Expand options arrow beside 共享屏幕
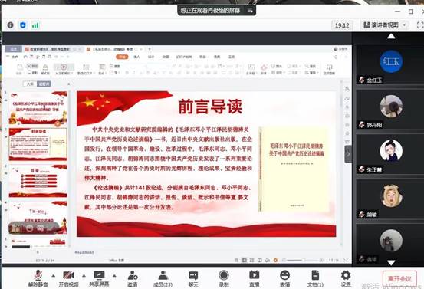 114,276
